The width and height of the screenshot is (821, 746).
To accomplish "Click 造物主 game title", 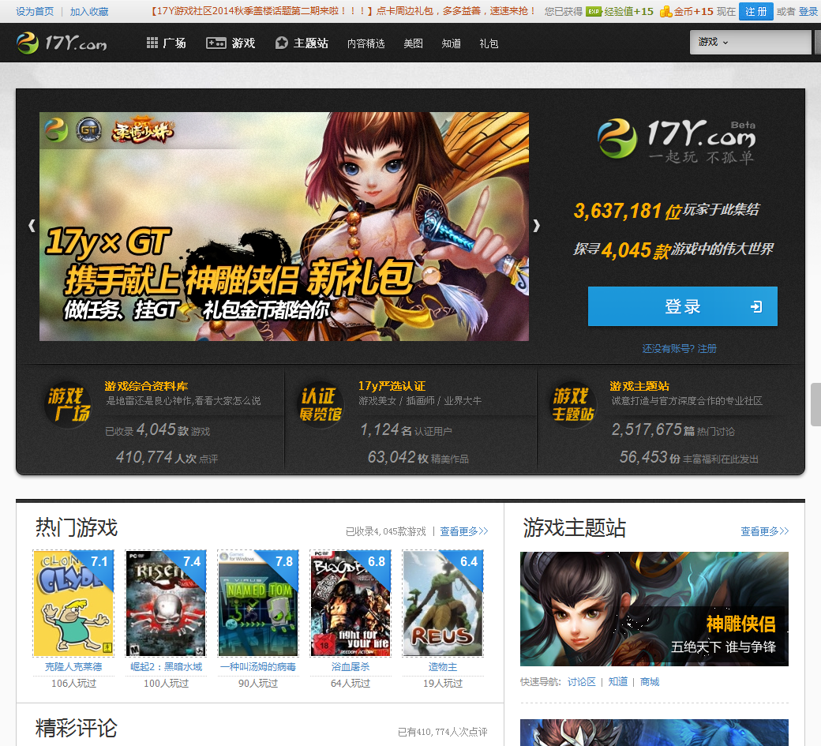I will (x=443, y=667).
